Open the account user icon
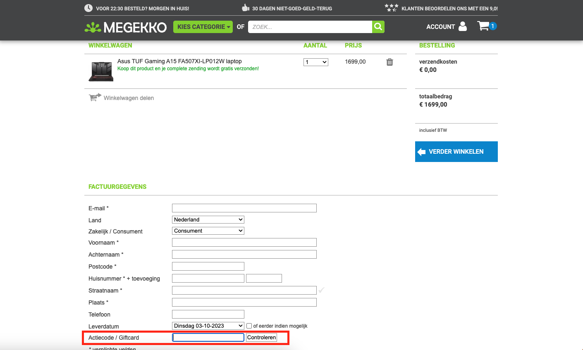Screen dimensions: 583x350 click(x=463, y=26)
